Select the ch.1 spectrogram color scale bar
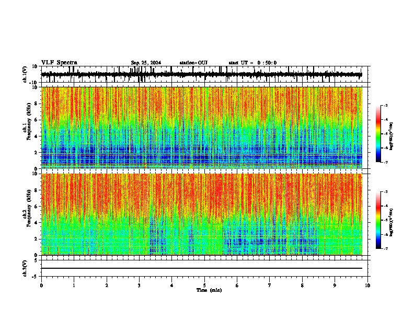Screen dimensions: 414x320 pyautogui.click(x=378, y=134)
